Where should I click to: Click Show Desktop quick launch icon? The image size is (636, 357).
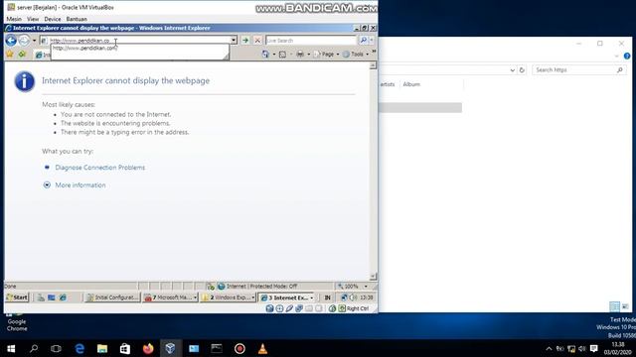[x=52, y=297]
